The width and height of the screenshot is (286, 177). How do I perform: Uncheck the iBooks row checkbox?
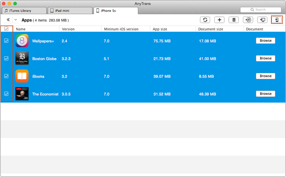pos(6,76)
